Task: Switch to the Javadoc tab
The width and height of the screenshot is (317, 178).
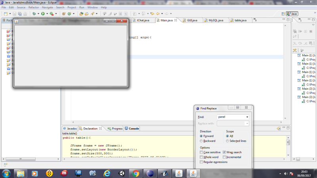Action: (70, 129)
